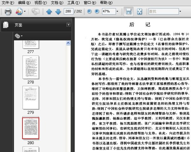Screen dimensions: 191x152
Task: Toggle fit-width scrolling page mode
Action: pyautogui.click(x=128, y=11)
